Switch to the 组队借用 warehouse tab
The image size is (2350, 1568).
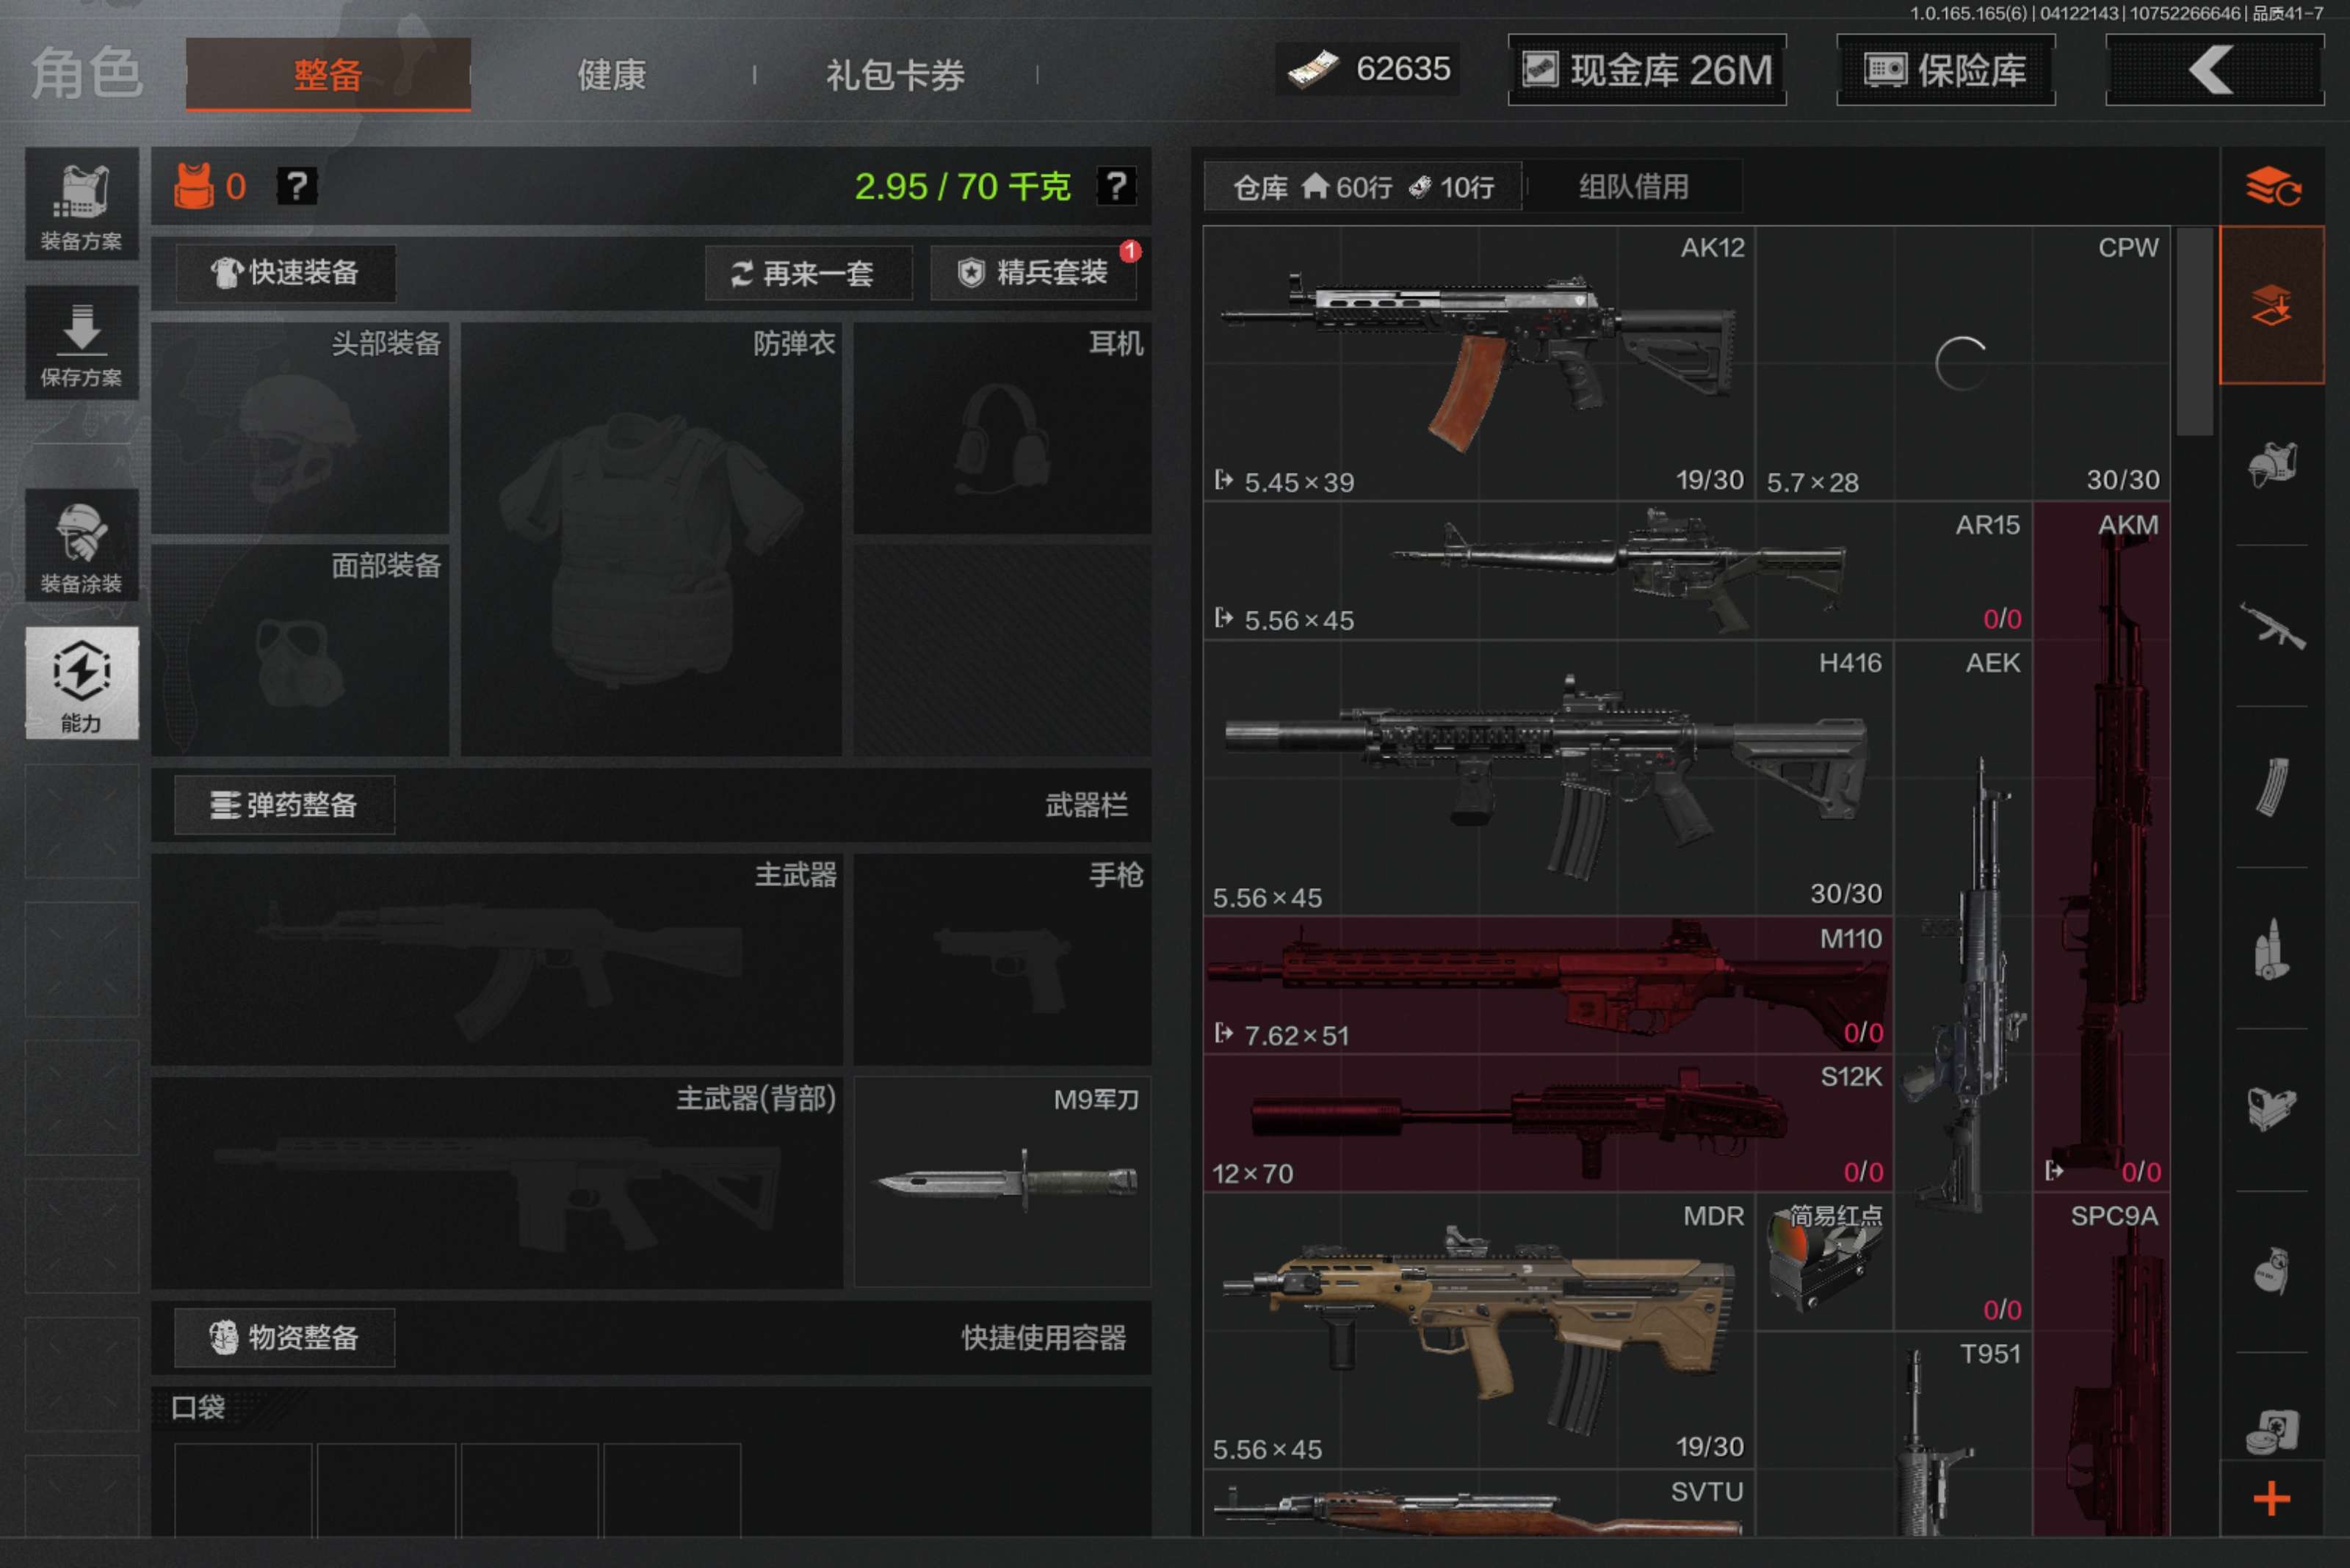[1633, 186]
